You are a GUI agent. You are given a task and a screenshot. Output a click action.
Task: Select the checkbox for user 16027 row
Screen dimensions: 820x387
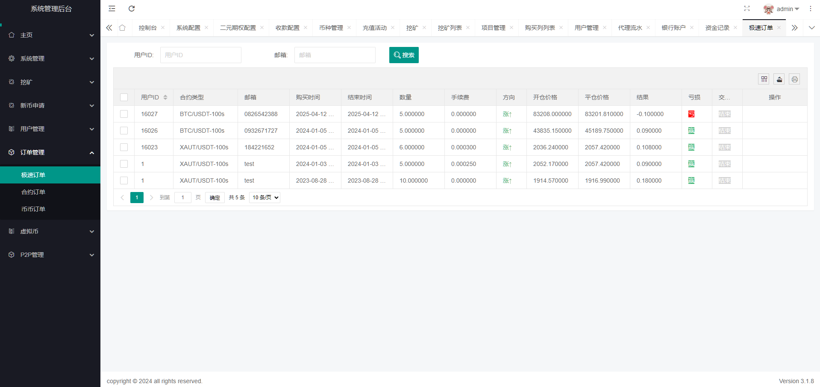pos(124,114)
